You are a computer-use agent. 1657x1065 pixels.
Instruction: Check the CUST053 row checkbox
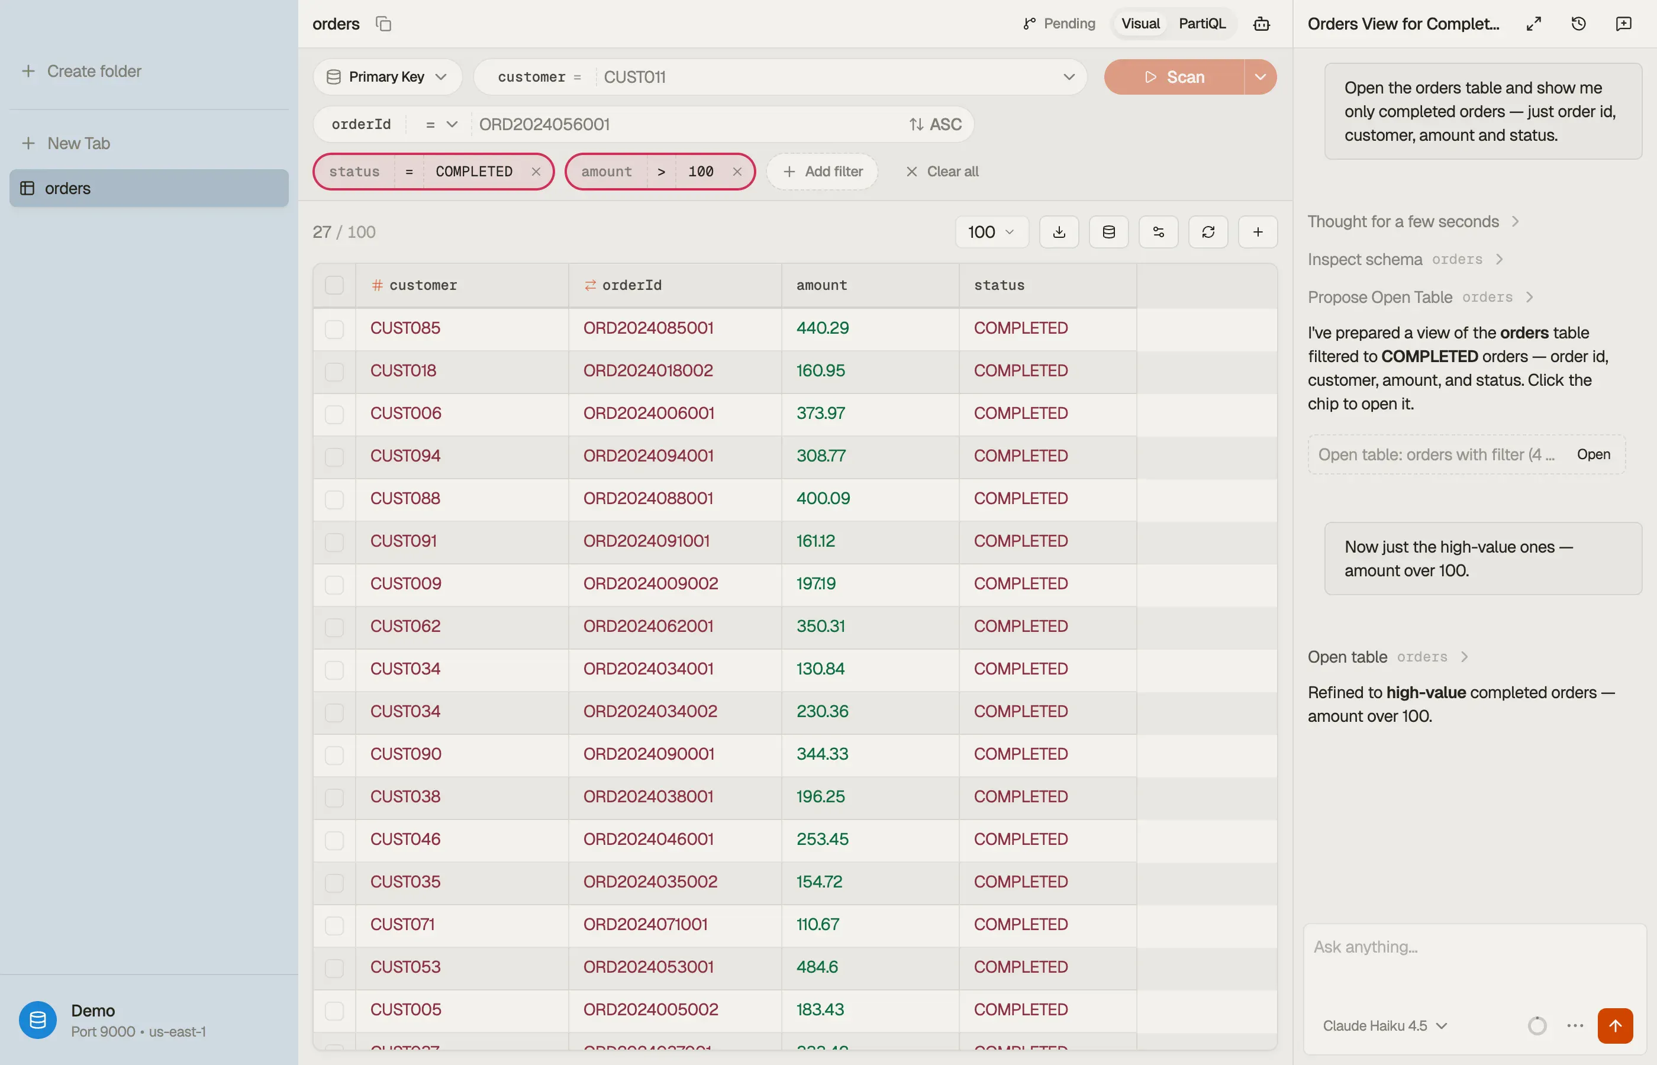click(334, 967)
